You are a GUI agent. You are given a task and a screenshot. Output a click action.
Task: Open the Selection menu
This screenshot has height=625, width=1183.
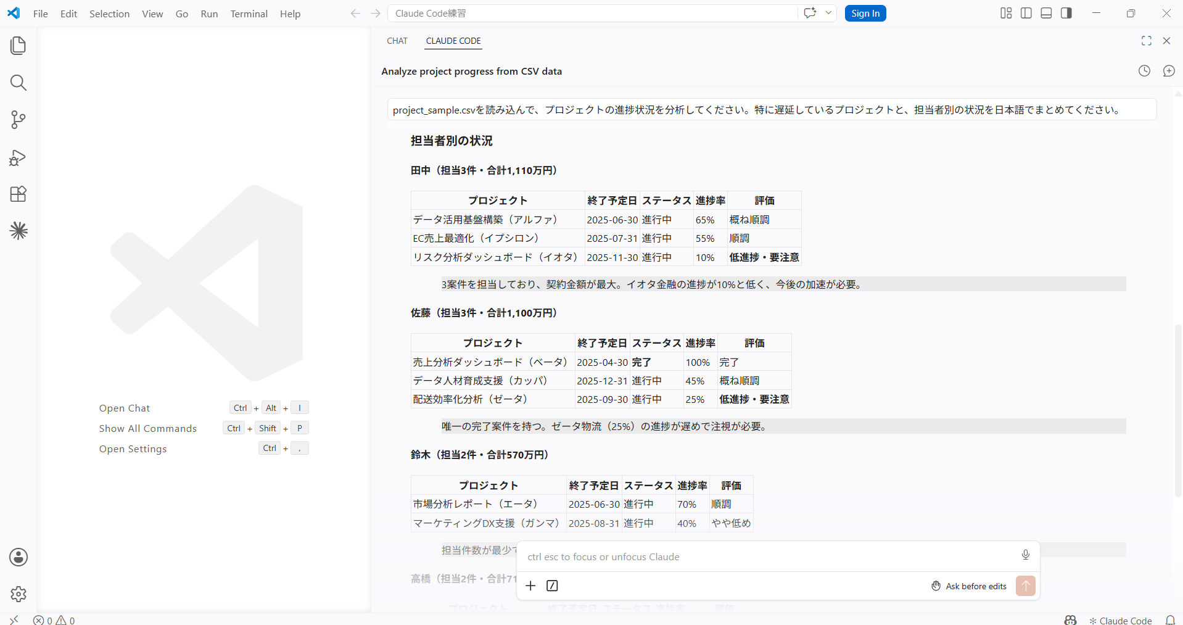[109, 14]
